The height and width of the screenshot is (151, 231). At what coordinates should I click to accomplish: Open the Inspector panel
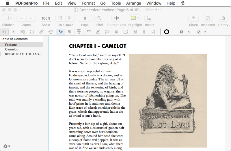click(208, 18)
